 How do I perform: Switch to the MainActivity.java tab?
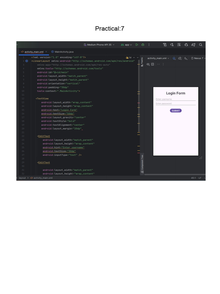(62, 52)
